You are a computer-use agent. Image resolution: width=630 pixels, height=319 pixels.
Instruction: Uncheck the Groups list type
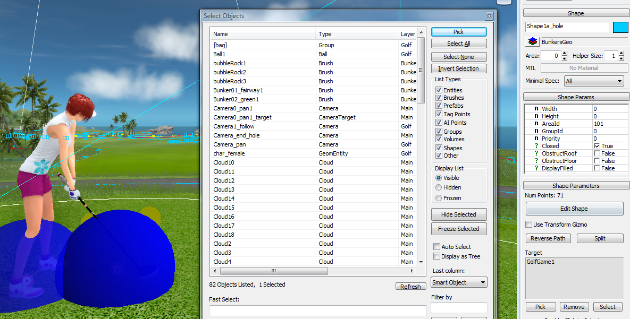pos(439,132)
